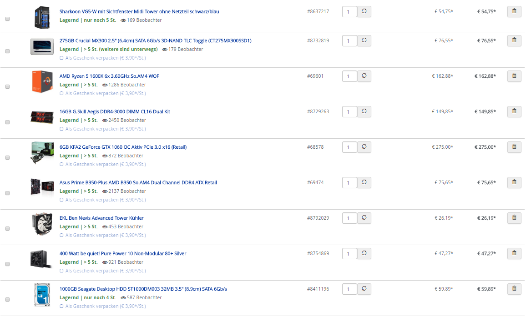
Task: Select checkbox for Crucial MX300 SSD row
Action: click(7, 51)
